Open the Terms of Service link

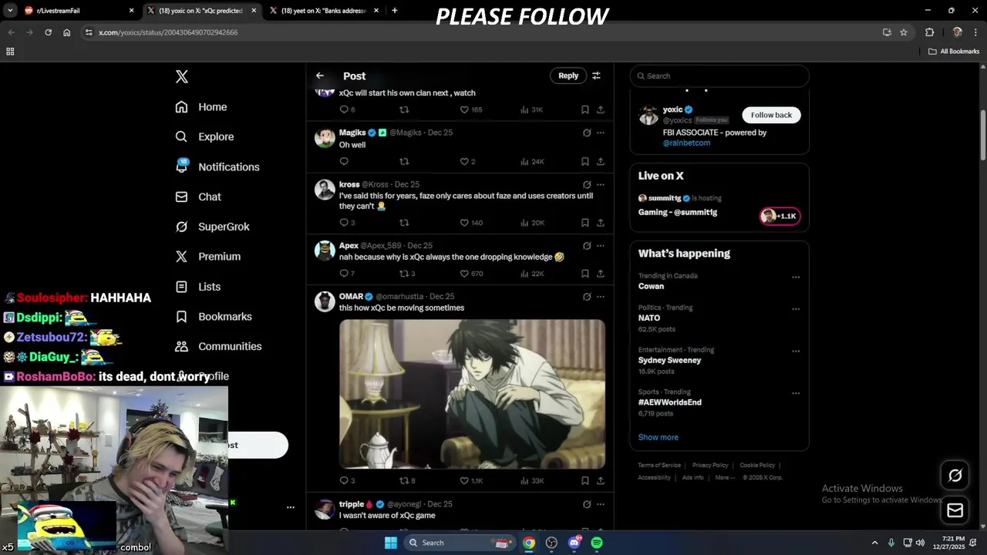[659, 466]
